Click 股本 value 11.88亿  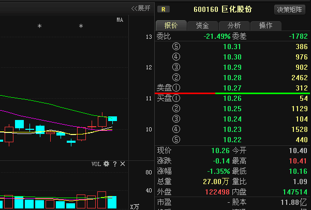[x=294, y=202]
